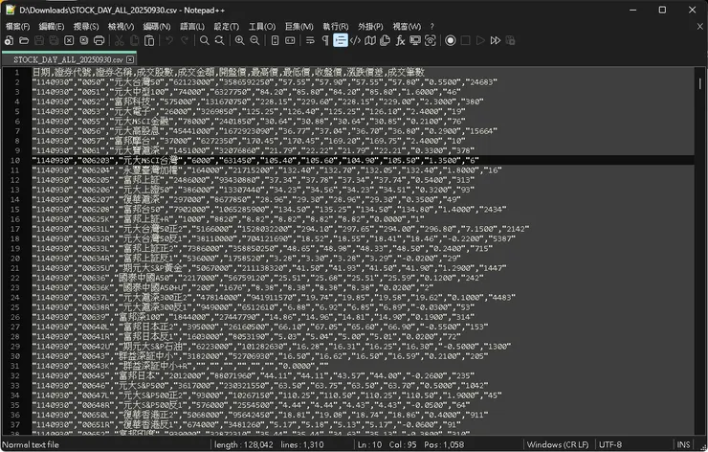708x452 pixels.
Task: Open the Function List fx icon
Action: [x=400, y=40]
